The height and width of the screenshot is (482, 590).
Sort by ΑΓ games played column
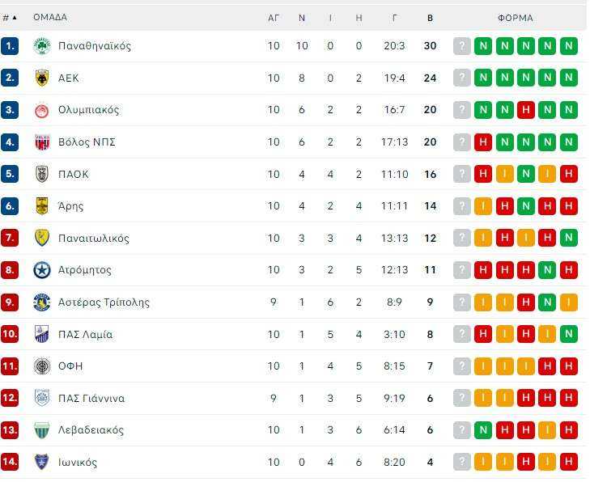(x=274, y=18)
